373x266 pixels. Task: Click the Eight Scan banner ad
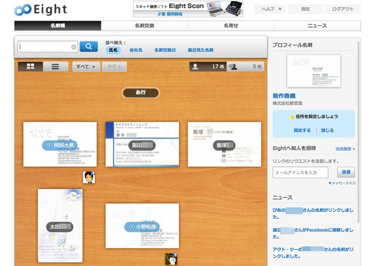pos(186,9)
